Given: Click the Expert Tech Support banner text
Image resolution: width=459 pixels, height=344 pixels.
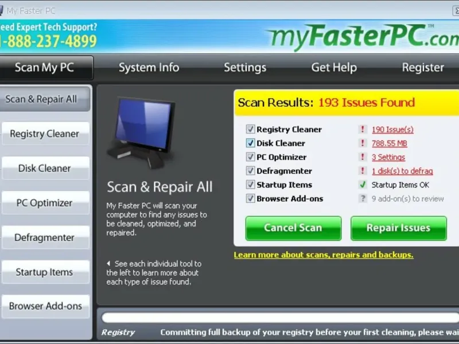Looking at the screenshot, I should 48,27.
